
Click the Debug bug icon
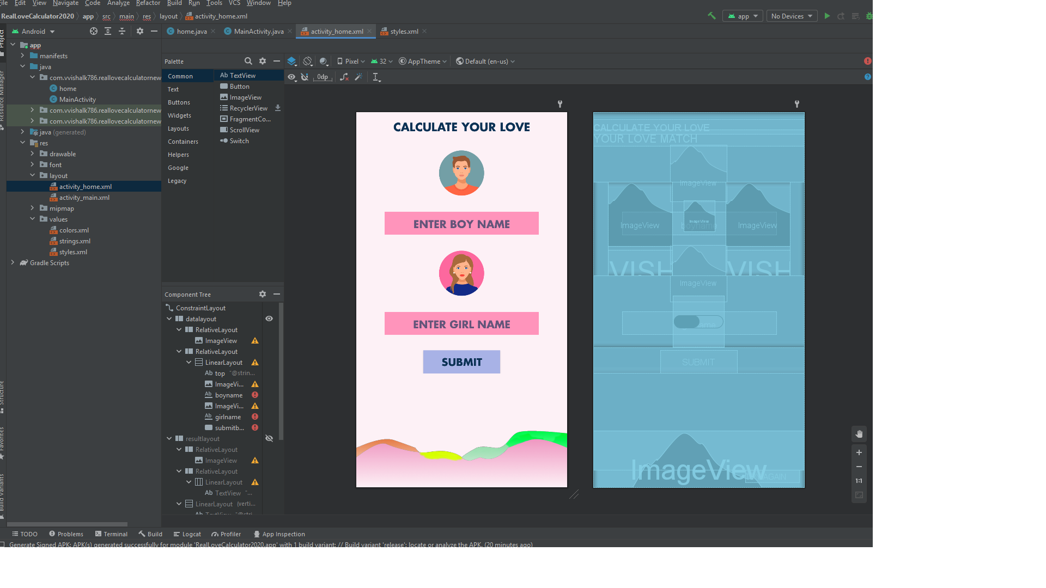tap(869, 16)
